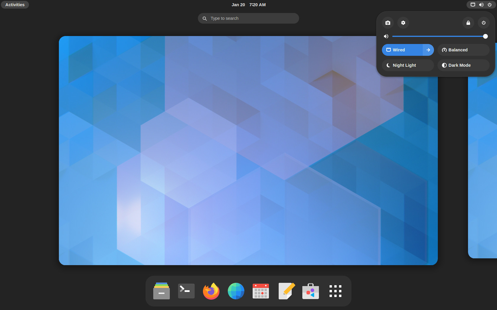Toggle the Wired network connection

[402, 50]
